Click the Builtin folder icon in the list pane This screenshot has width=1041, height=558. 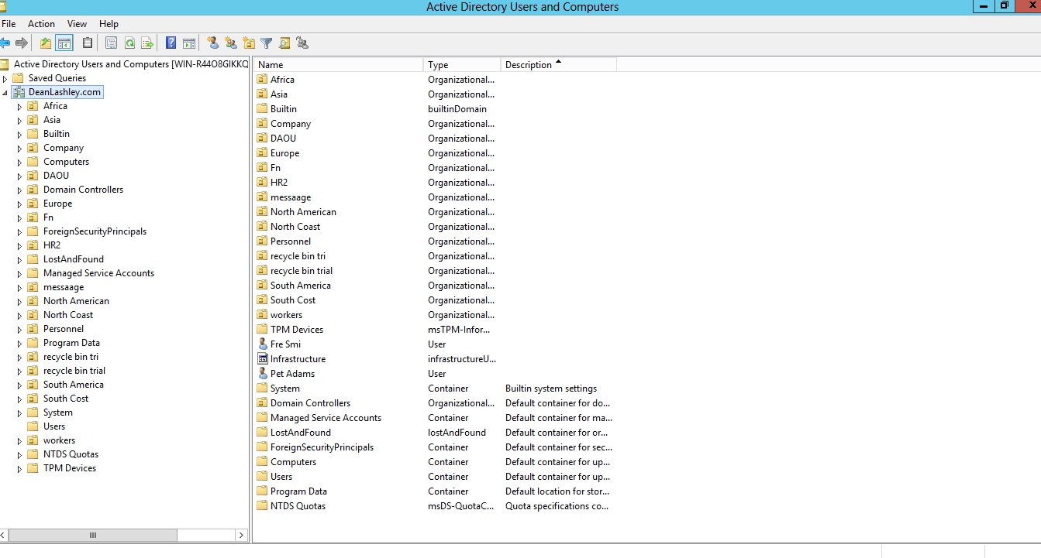(263, 109)
